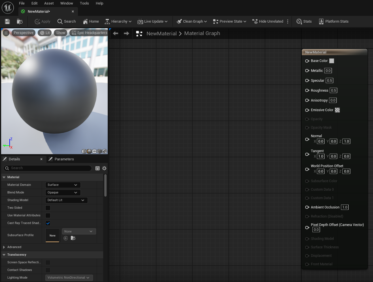Viewport: 373px width, 282px height.
Task: Click the Save asset floppy disk icon
Action: tap(7, 21)
